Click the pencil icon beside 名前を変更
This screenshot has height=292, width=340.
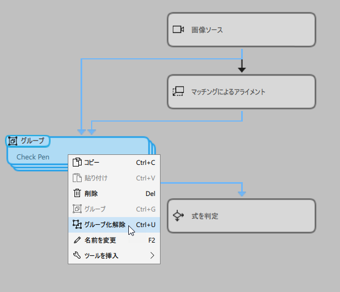click(x=77, y=240)
